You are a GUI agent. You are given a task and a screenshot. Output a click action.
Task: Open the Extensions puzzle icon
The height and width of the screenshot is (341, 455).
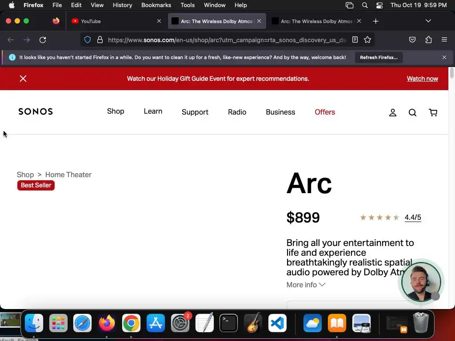coord(428,40)
